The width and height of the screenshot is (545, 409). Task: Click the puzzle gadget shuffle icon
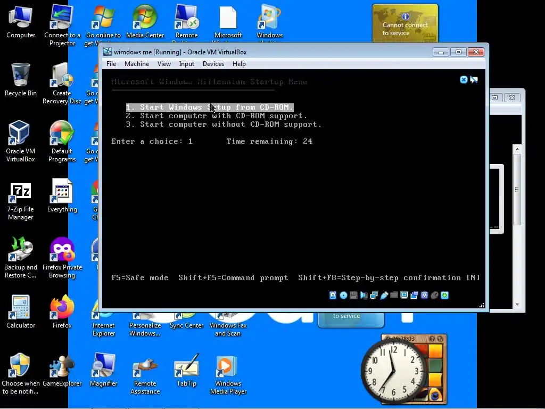440,338
